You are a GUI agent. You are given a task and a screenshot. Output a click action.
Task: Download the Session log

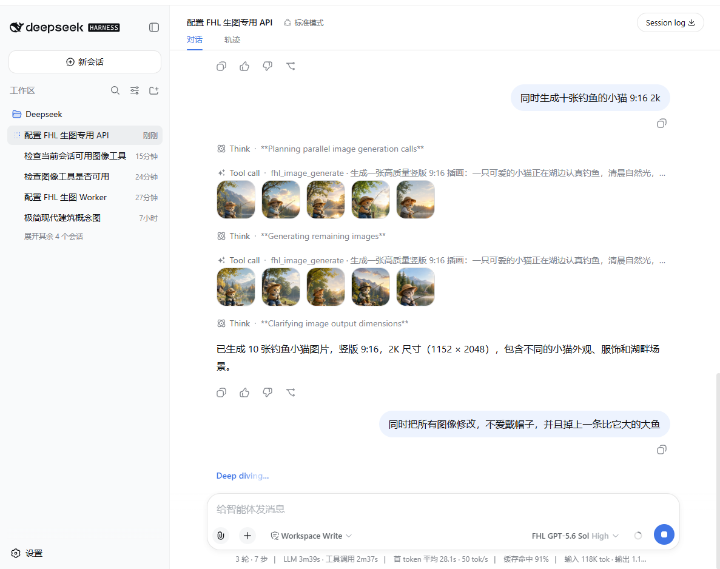(670, 23)
